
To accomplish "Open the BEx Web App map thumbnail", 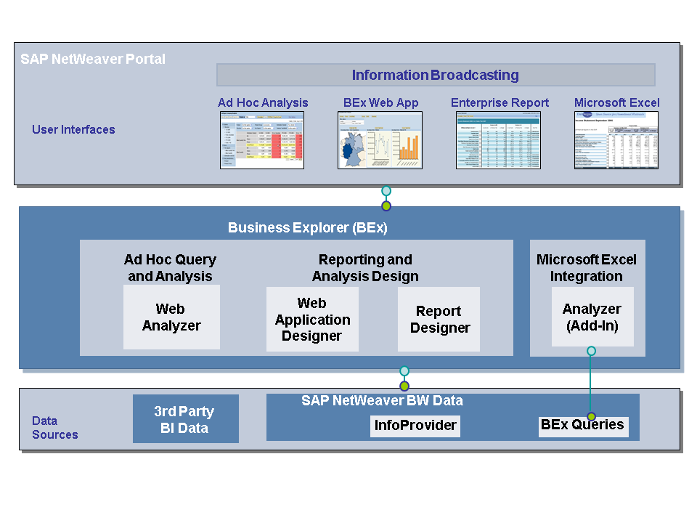I will click(x=379, y=140).
